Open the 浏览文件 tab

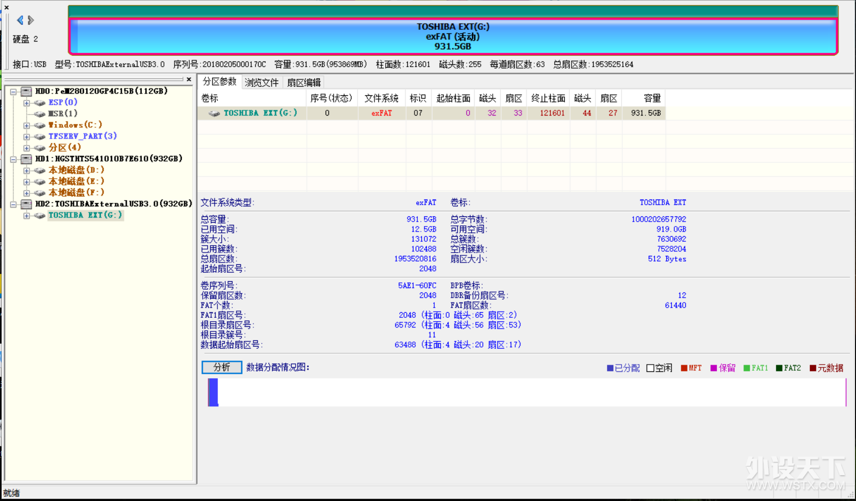[x=261, y=82]
